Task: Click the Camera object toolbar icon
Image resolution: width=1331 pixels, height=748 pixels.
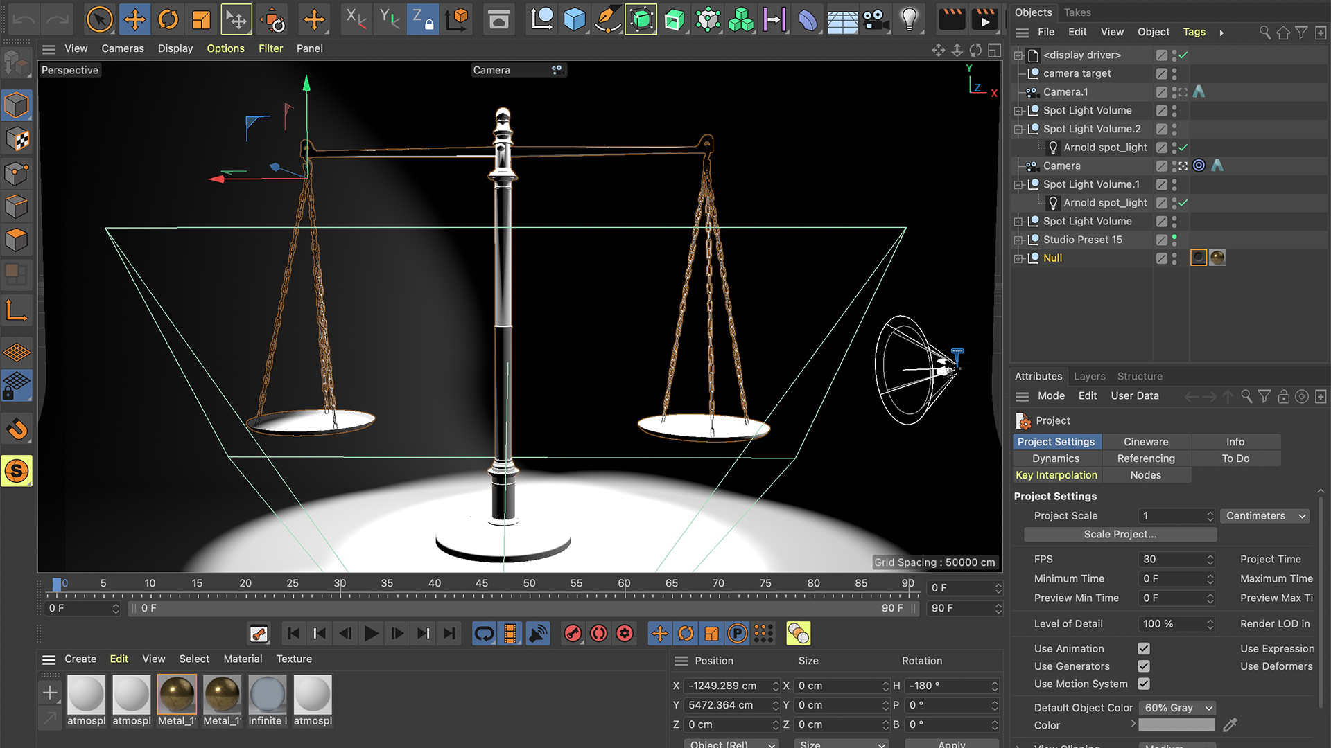Action: tap(876, 19)
